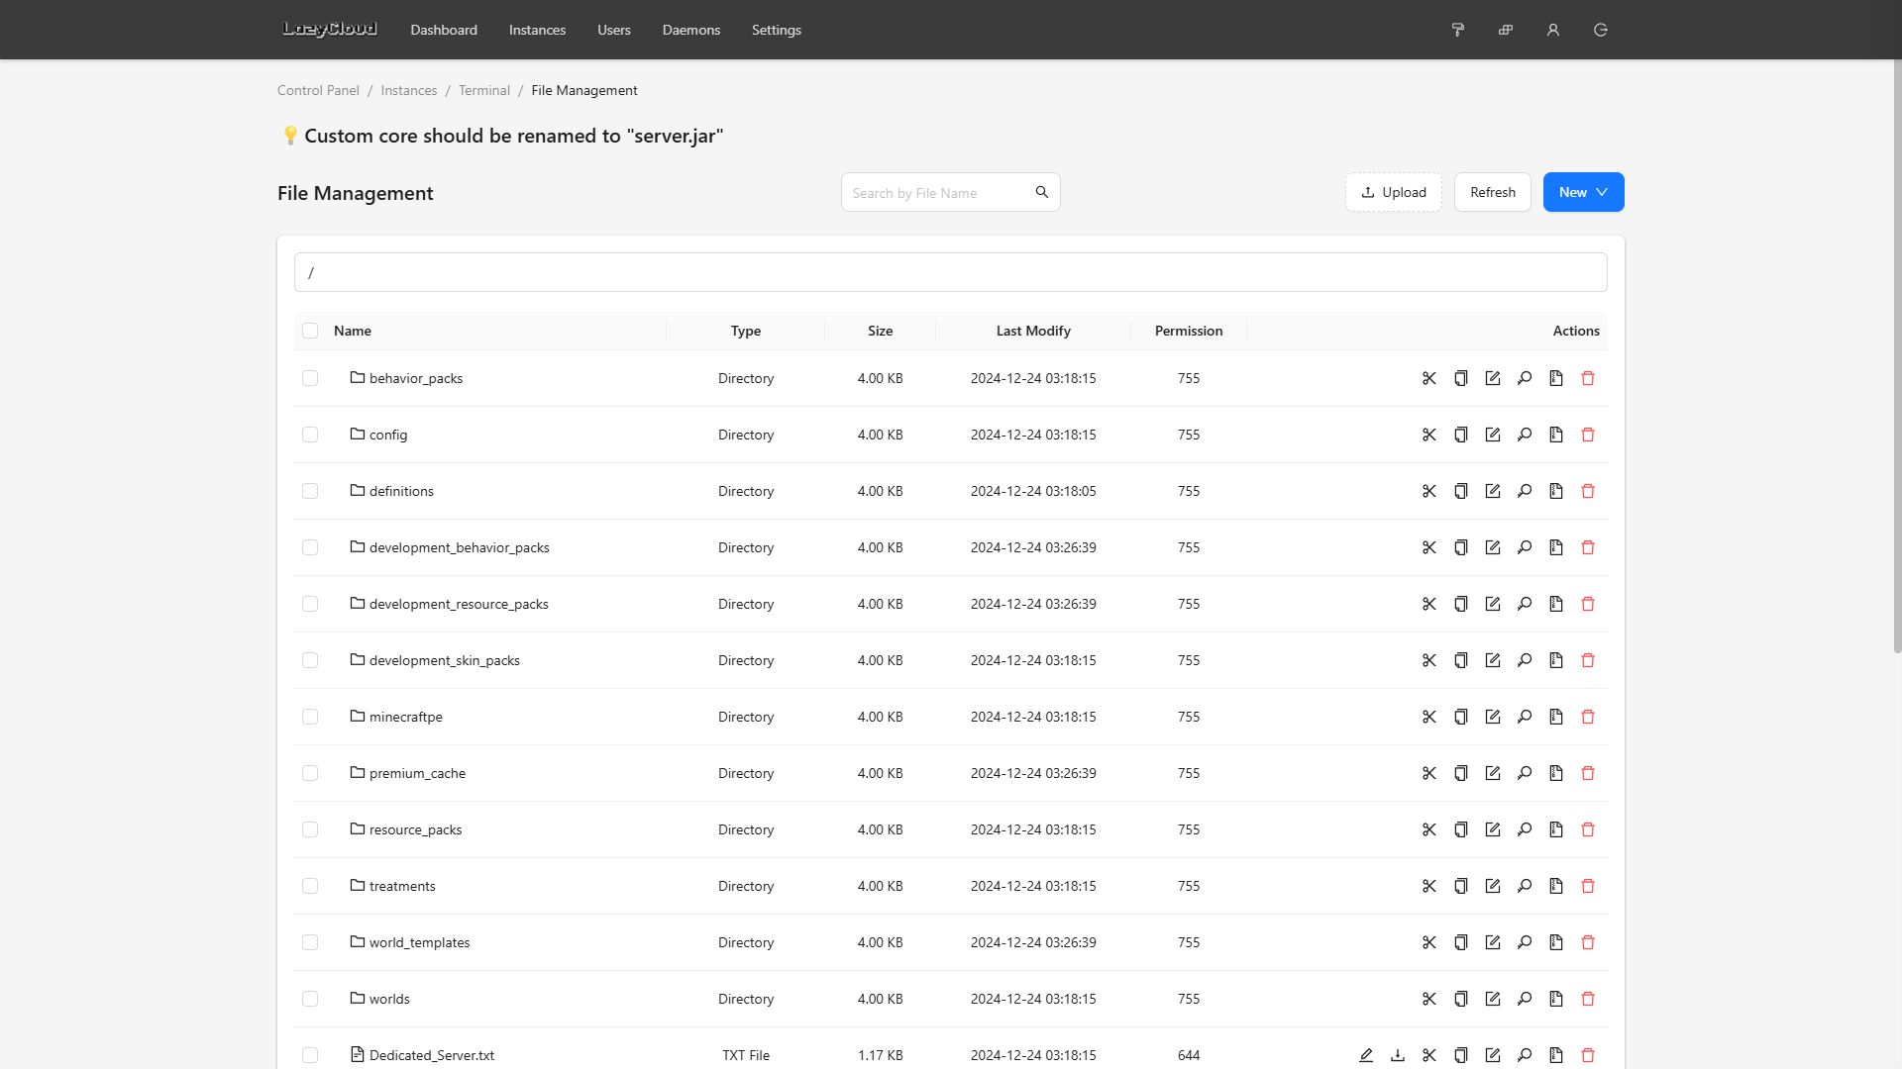The width and height of the screenshot is (1902, 1069).
Task: Click the Last Modify column header
Action: click(x=1033, y=331)
